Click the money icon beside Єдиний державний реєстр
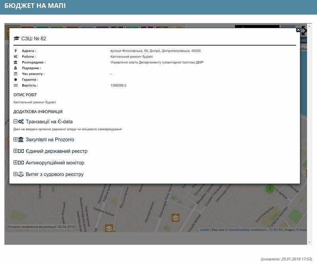Image resolution: width=317 pixels, height=266 pixels. click(x=21, y=151)
